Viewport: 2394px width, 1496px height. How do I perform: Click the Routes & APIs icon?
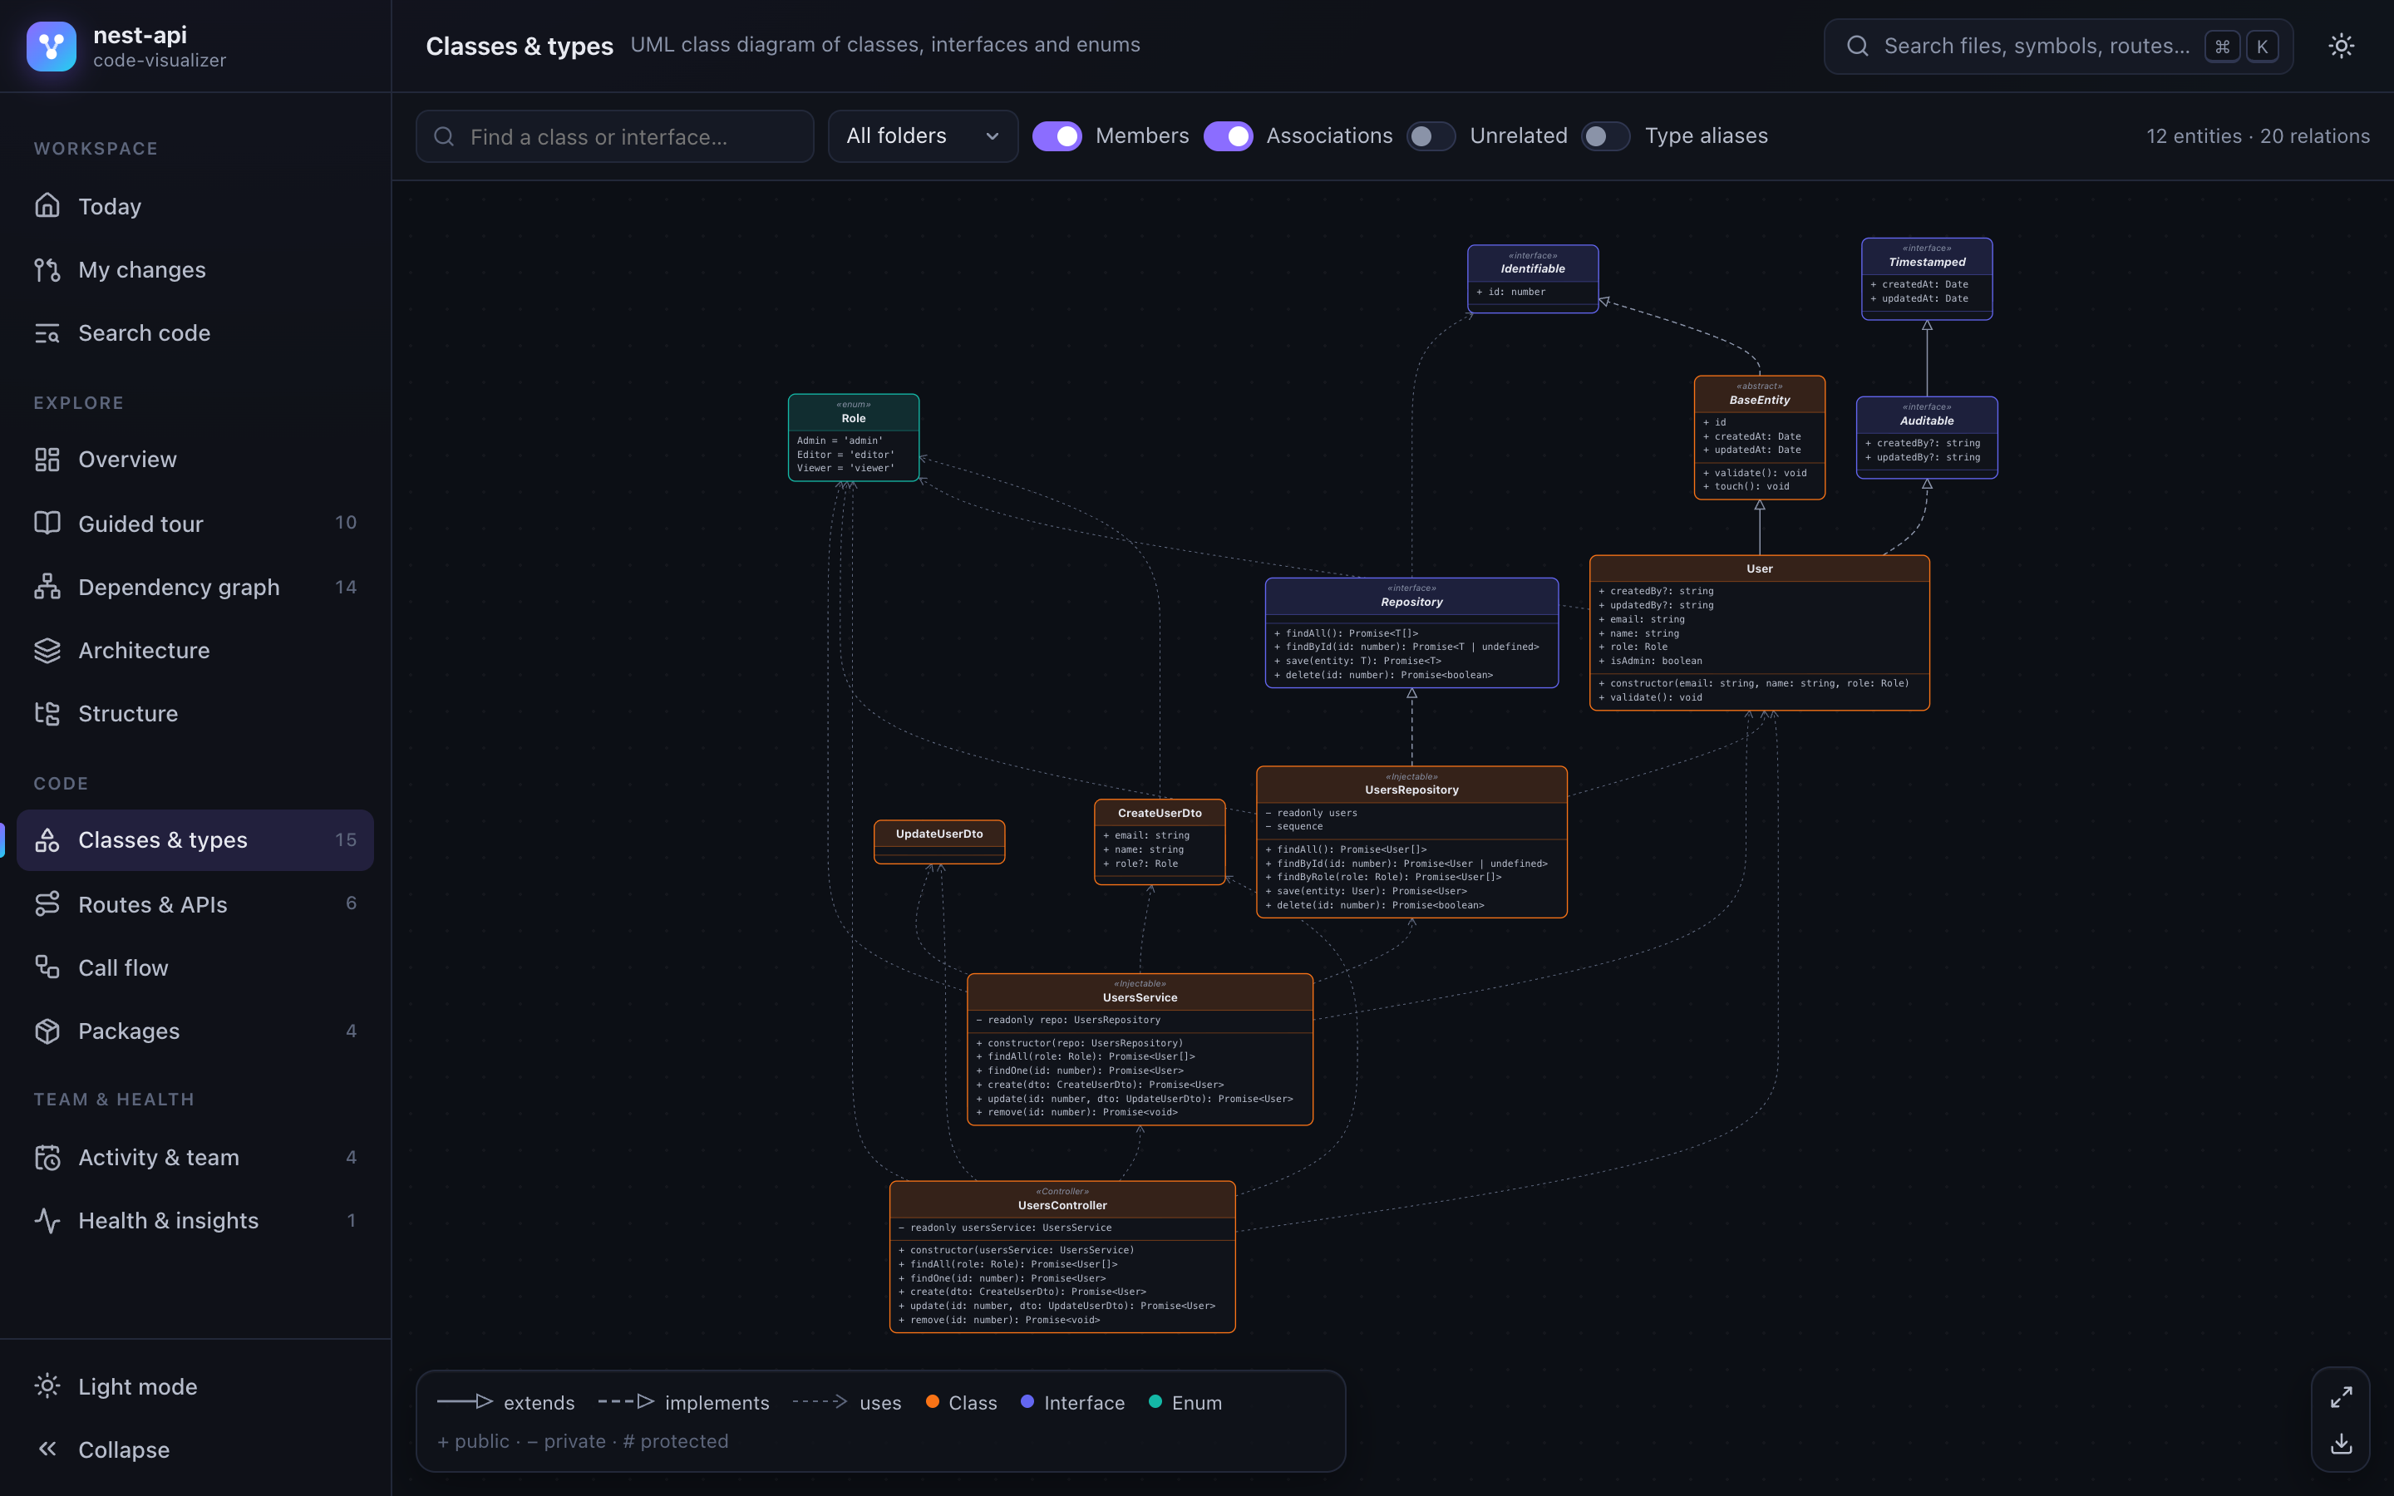click(47, 903)
